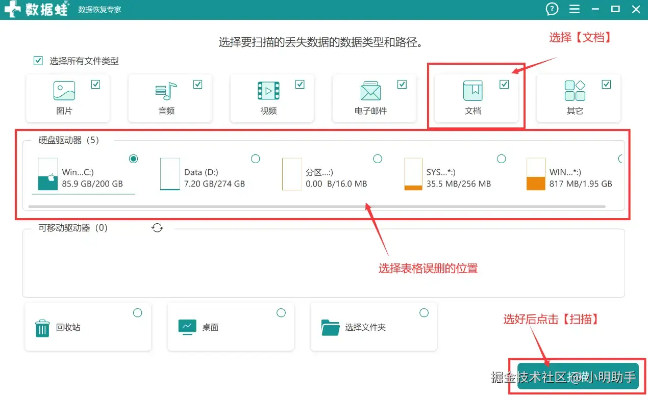648x396 pixels.
Task: Uncheck the 视频 file type checkbox
Action: pos(300,84)
